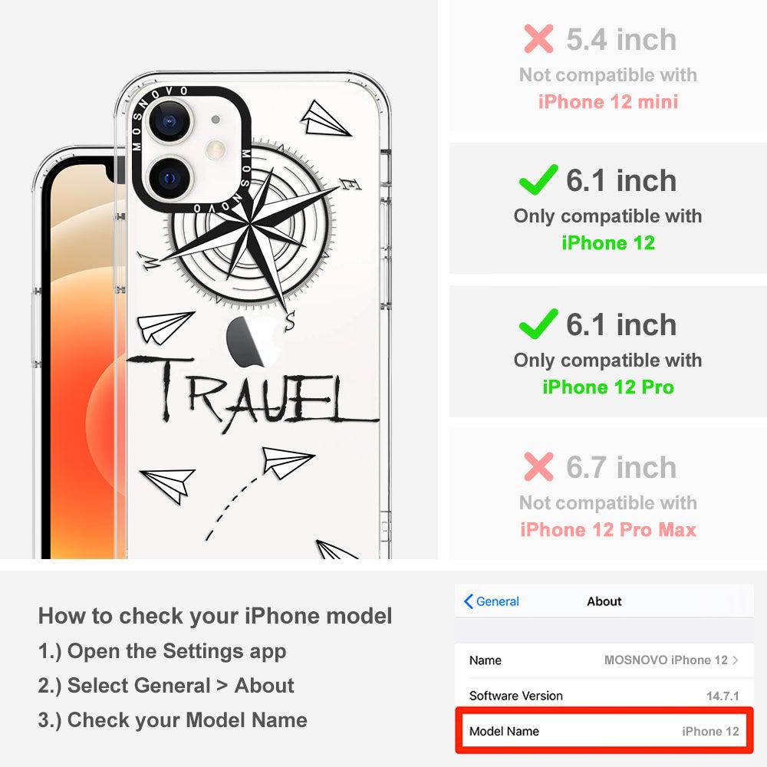The image size is (767, 767).
Task: Click the paper airplane with dashed trail
Action: (288, 463)
